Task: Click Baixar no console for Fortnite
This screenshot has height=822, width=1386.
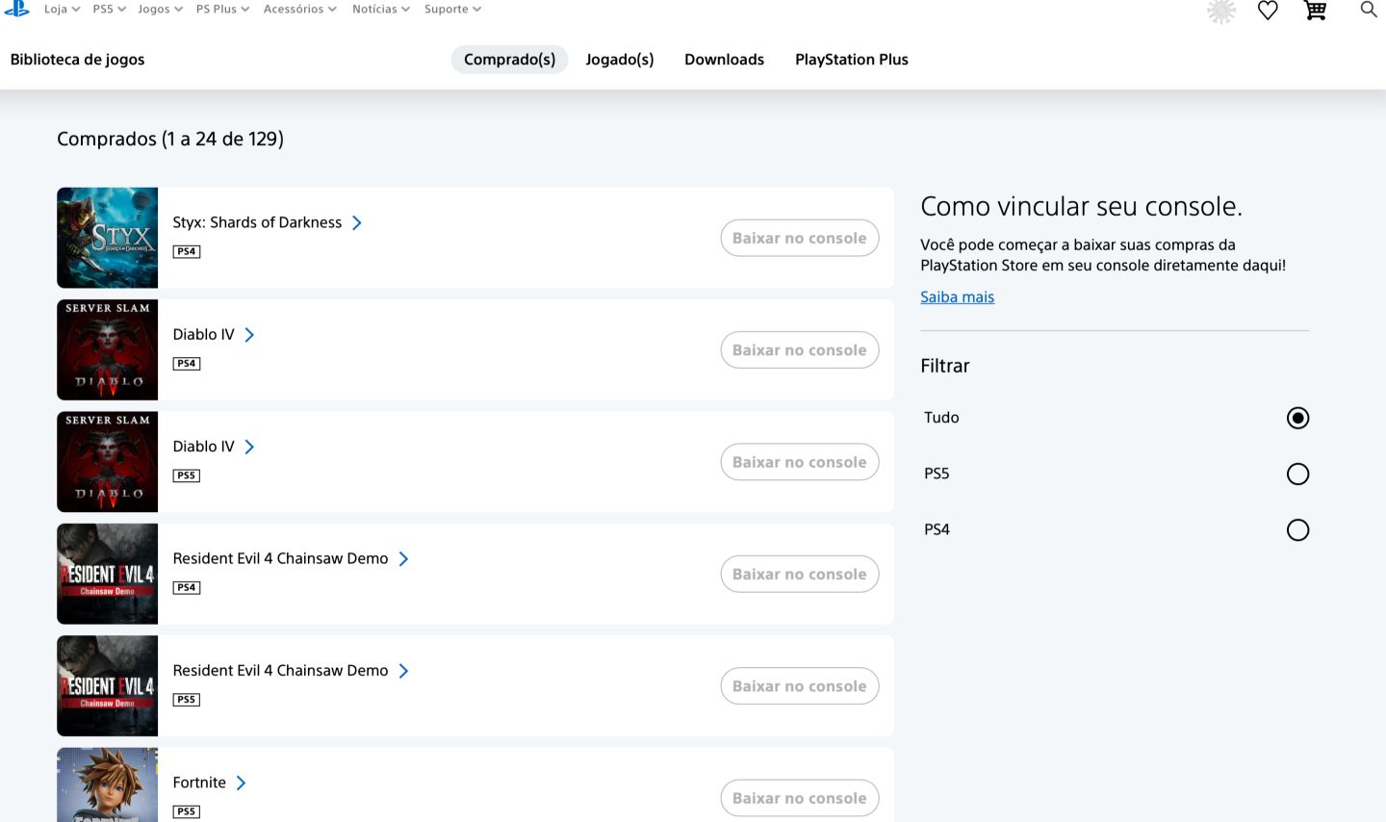Action: coord(800,798)
